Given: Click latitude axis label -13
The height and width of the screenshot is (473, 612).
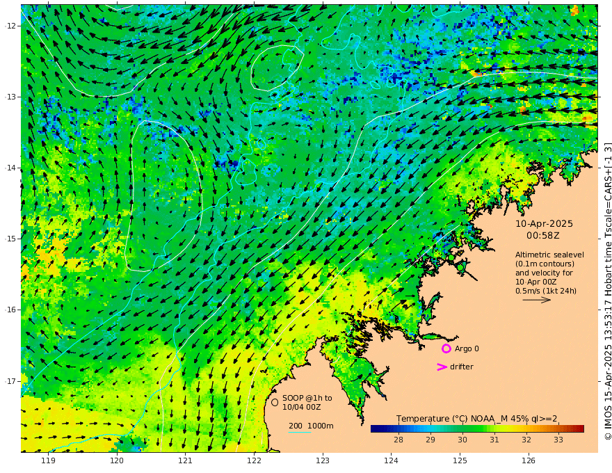Looking at the screenshot, I should 11,97.
